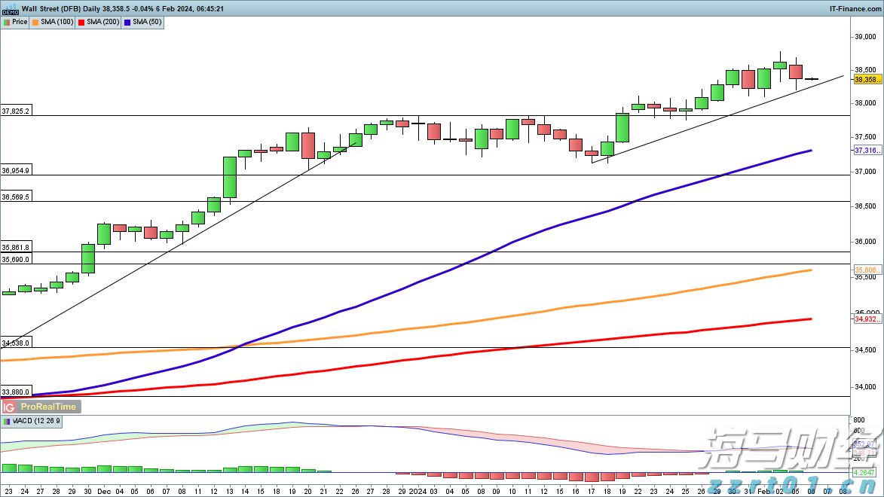Click the Price legend color icon

click(7, 22)
